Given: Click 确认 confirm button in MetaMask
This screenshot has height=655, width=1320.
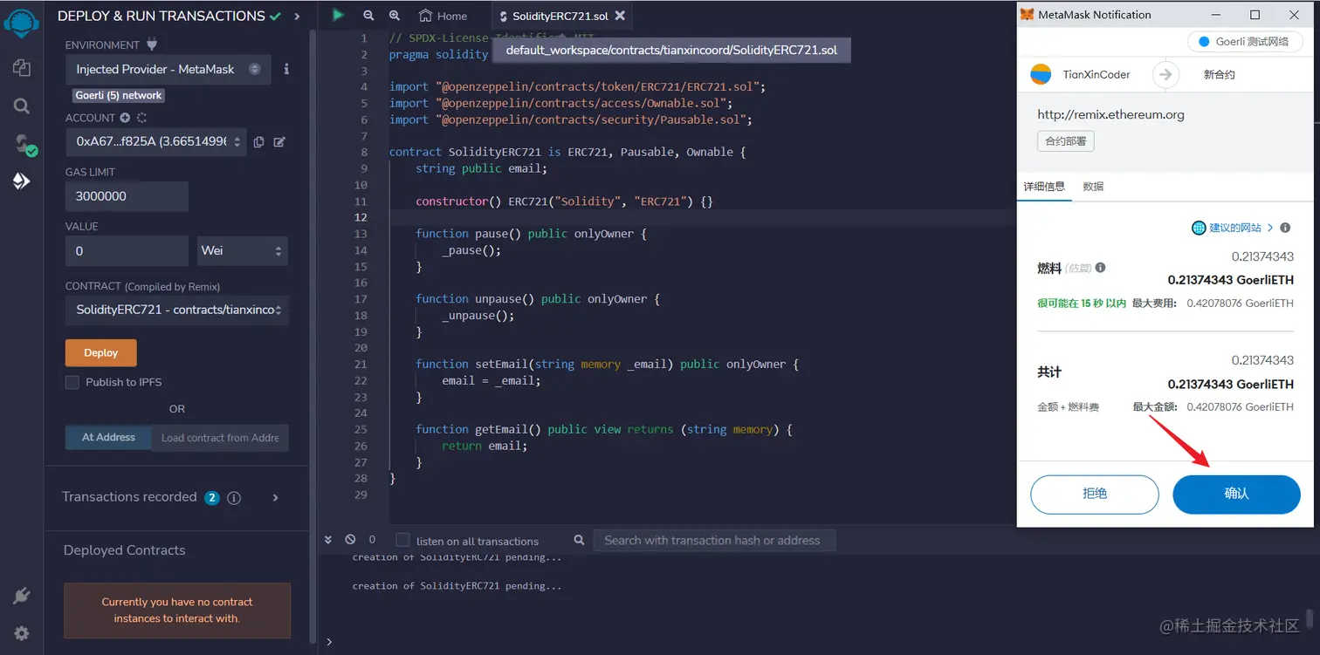Looking at the screenshot, I should coord(1237,494).
